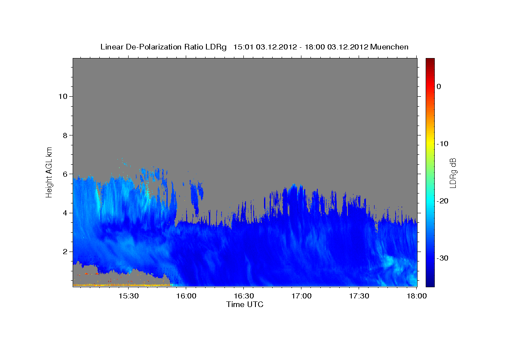The width and height of the screenshot is (516, 344).
Task: Click the colorbar value label '-10'
Action: coord(442,144)
